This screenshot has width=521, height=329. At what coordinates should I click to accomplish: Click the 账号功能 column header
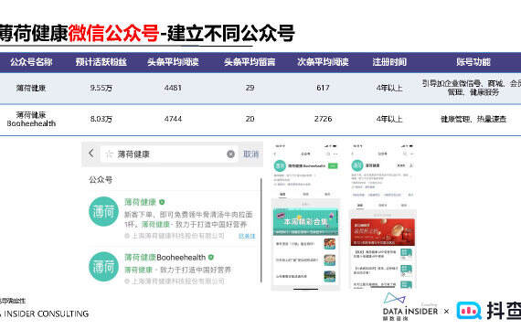(473, 62)
